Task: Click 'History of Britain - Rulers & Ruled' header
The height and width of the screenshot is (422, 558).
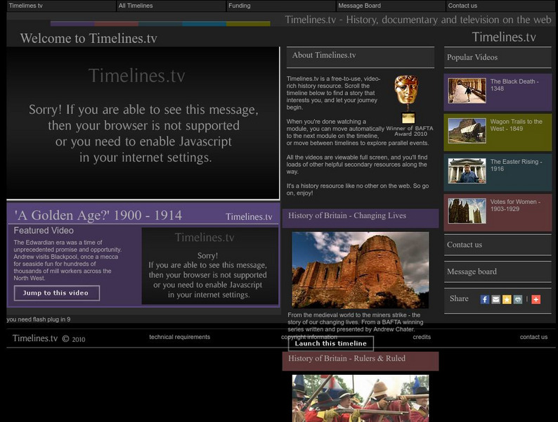Action: click(346, 359)
